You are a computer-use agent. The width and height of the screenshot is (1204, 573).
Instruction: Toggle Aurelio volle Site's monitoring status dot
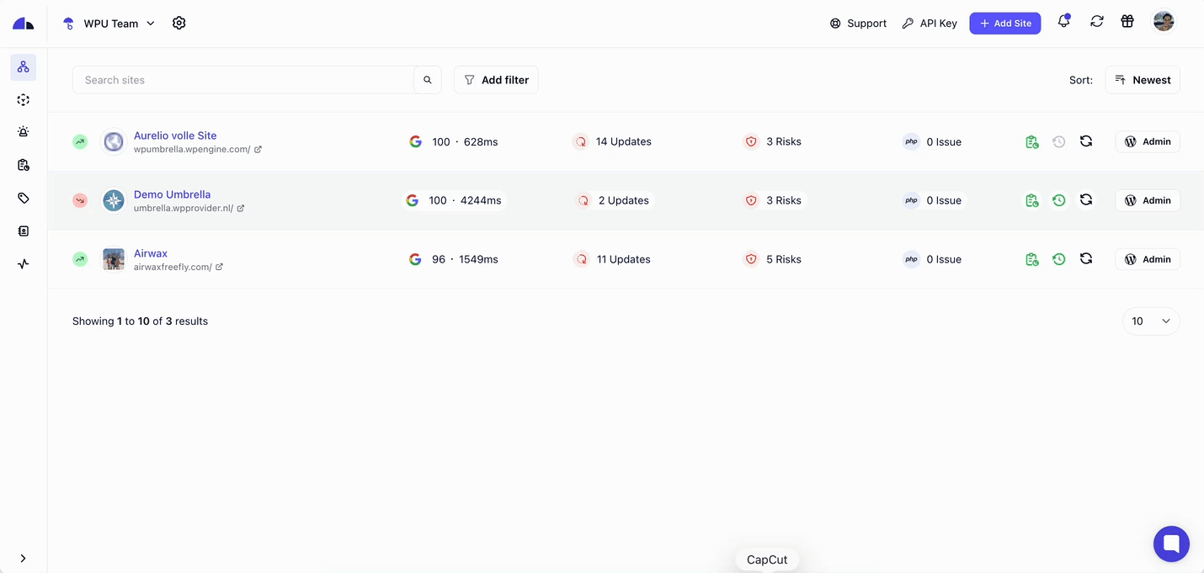(x=80, y=141)
